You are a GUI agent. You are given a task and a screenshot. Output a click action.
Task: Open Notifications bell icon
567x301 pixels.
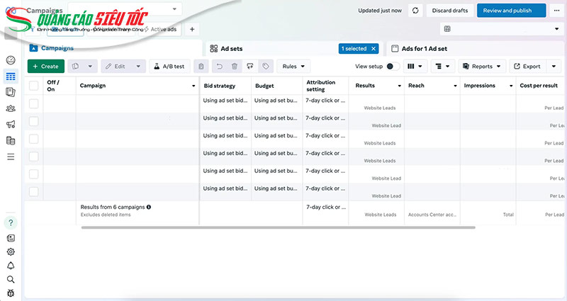point(11,266)
